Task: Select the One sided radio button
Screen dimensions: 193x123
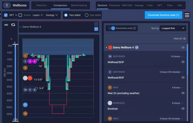Action: (x=87, y=15)
